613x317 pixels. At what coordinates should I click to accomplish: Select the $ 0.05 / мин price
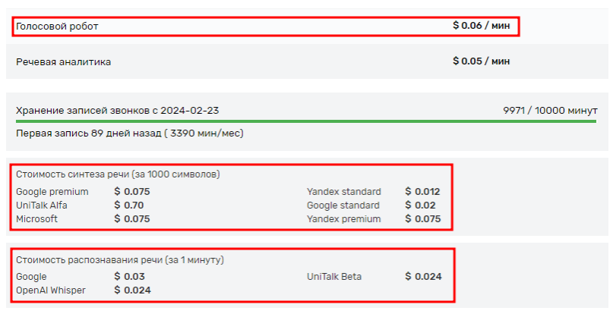(481, 61)
